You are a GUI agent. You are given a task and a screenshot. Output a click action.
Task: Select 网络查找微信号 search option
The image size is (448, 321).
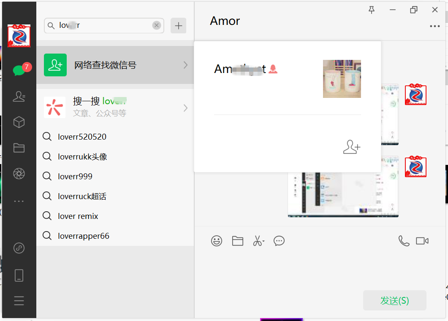115,65
